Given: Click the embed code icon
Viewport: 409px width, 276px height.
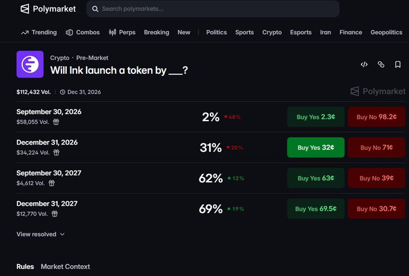Looking at the screenshot, I should pyautogui.click(x=364, y=64).
